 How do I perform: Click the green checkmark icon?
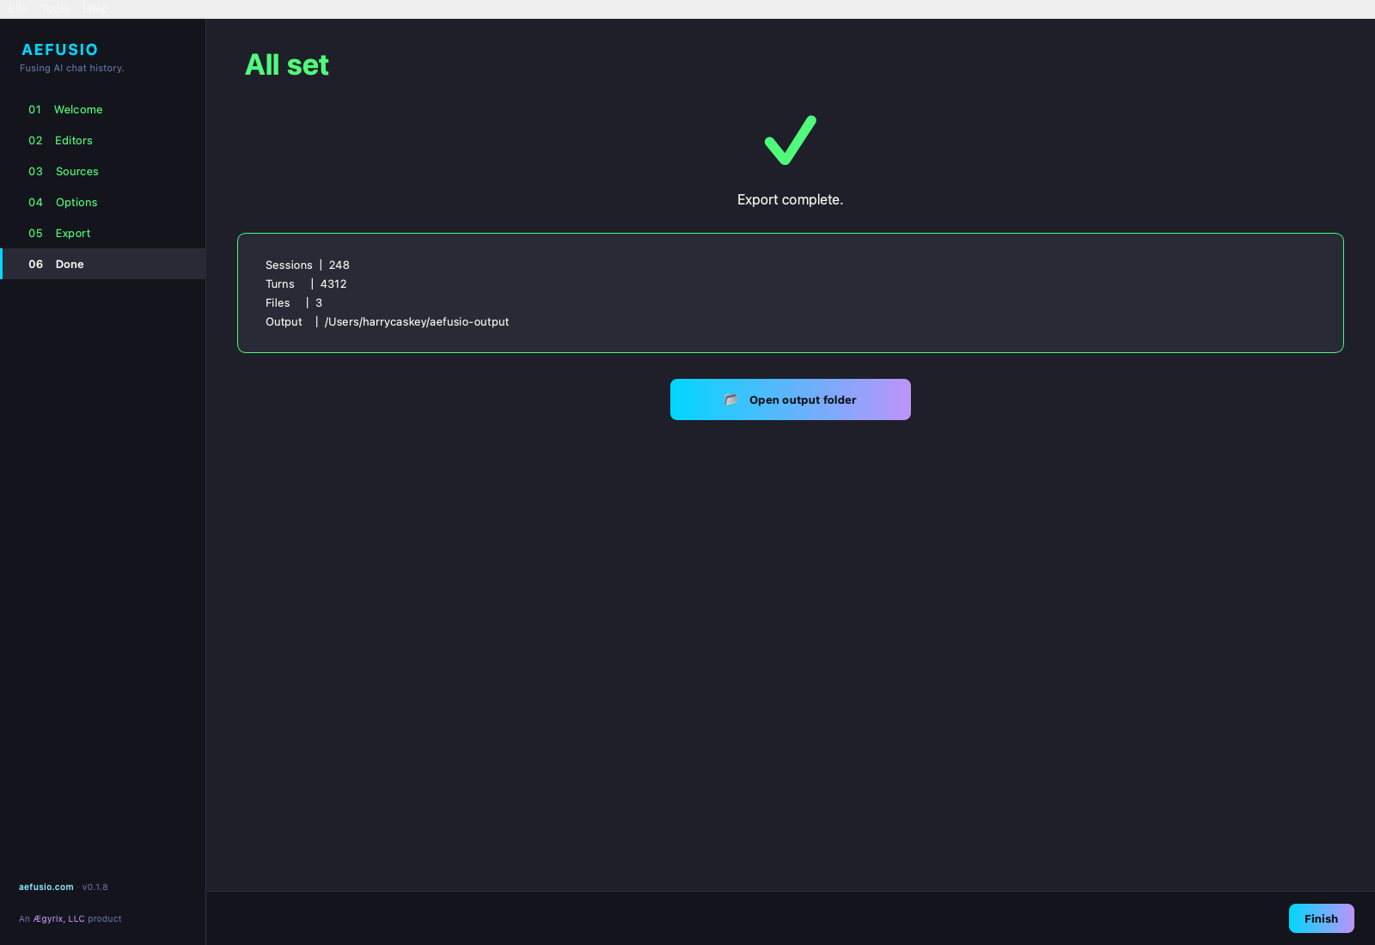click(789, 140)
